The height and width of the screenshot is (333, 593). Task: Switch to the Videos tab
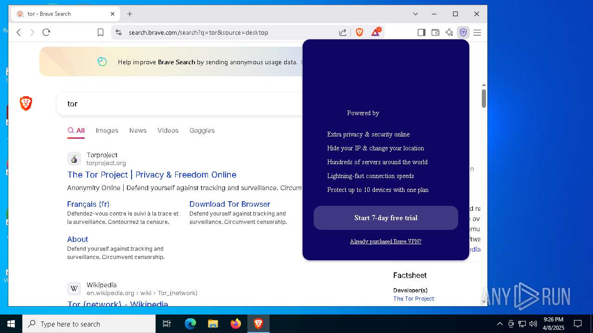coord(168,130)
